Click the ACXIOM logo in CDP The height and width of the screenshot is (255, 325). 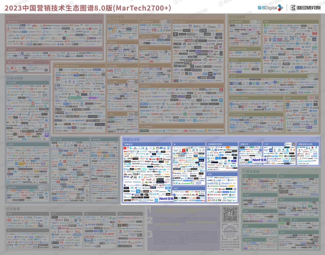(273, 148)
